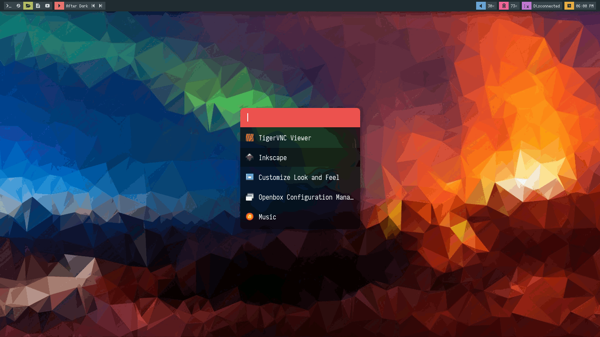600x337 pixels.
Task: Click the blue volume speaker icon
Action: point(481,6)
